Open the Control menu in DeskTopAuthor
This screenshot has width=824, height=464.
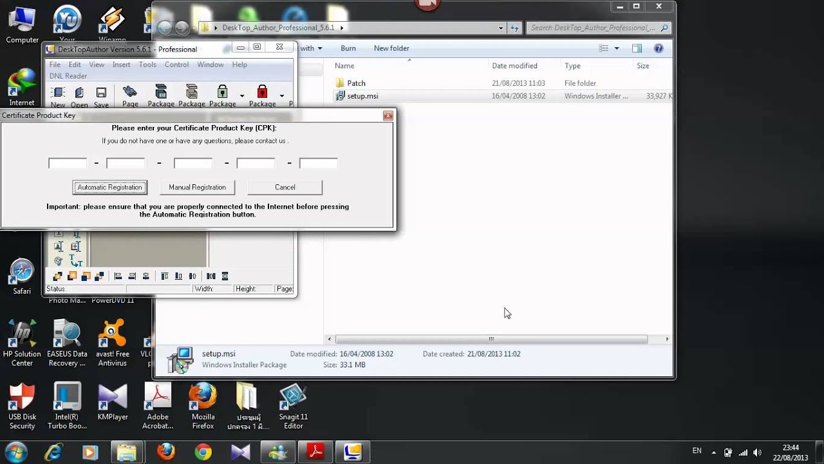coord(176,64)
